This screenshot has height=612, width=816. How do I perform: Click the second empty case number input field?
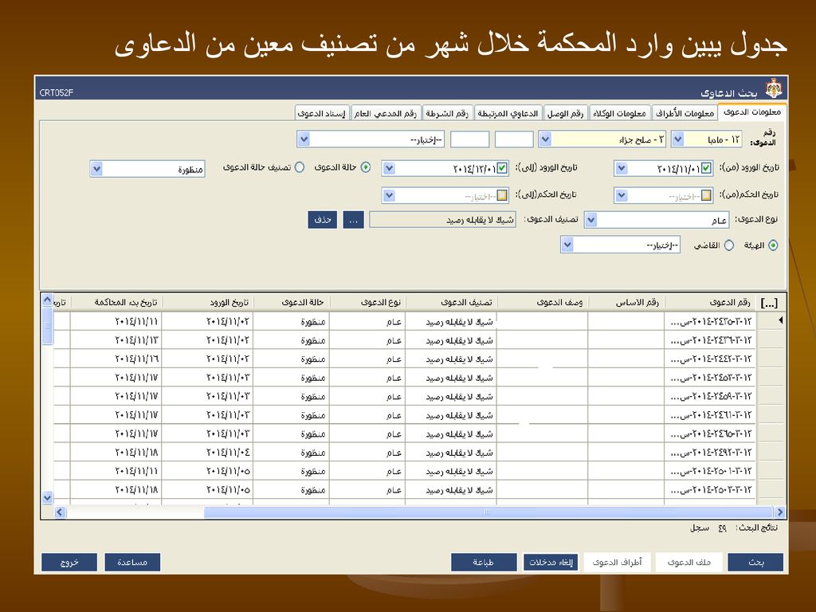pos(469,139)
